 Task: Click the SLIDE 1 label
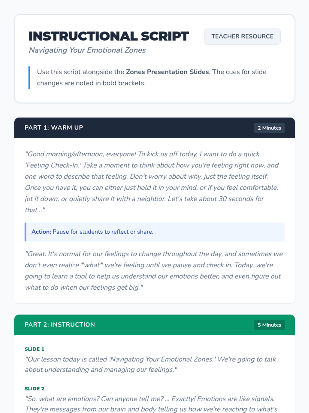click(35, 349)
